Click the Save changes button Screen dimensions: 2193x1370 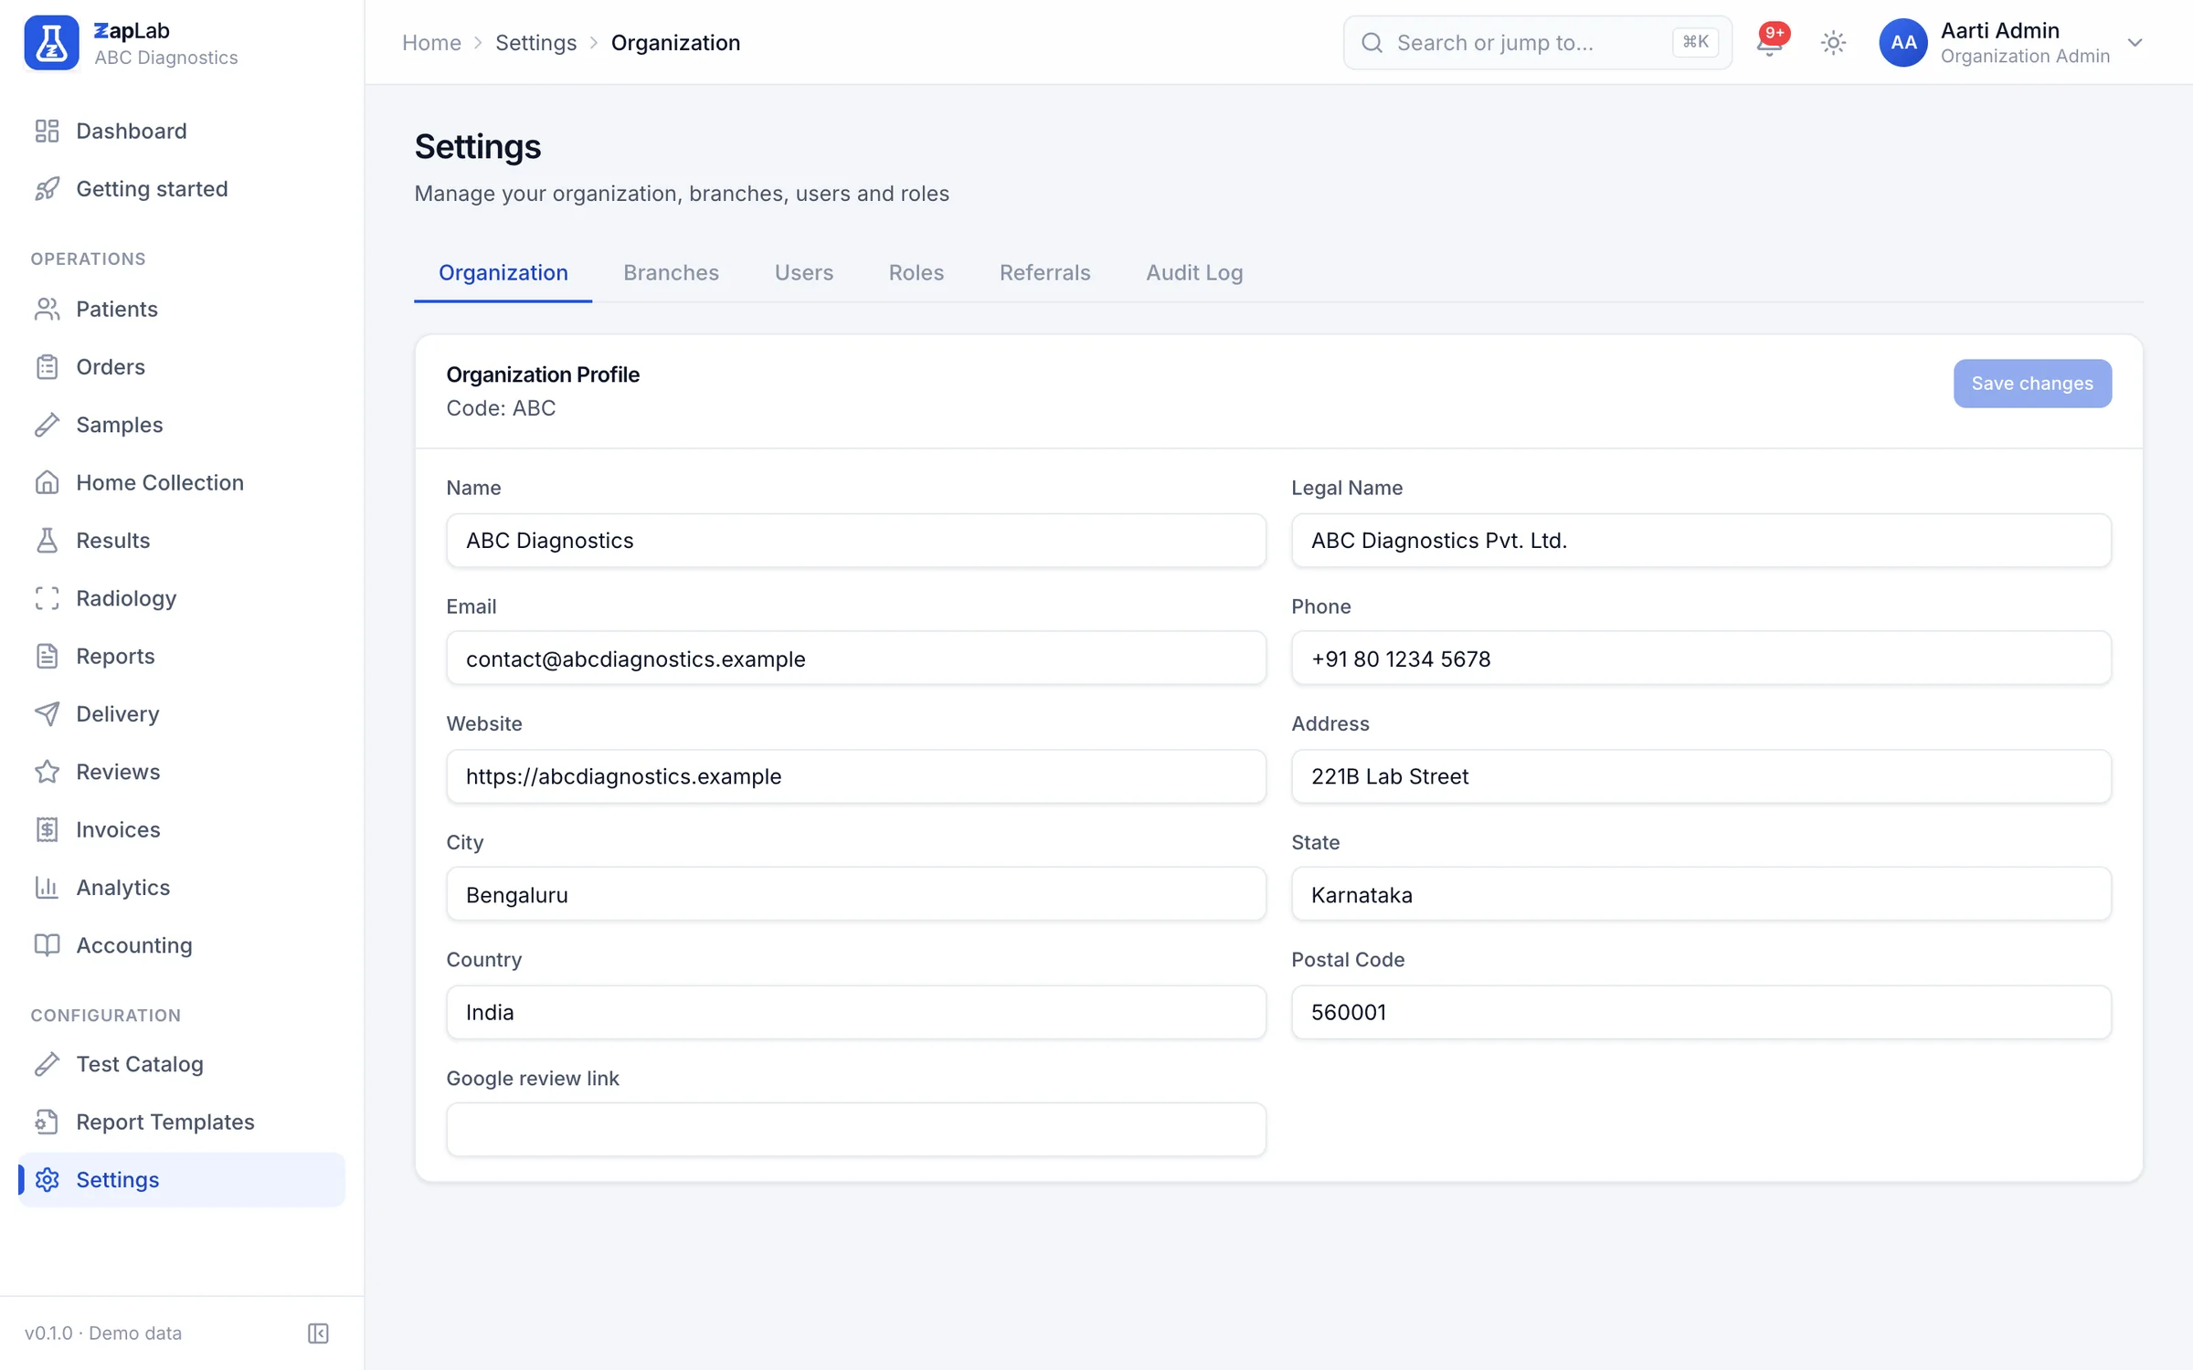pyautogui.click(x=2032, y=384)
